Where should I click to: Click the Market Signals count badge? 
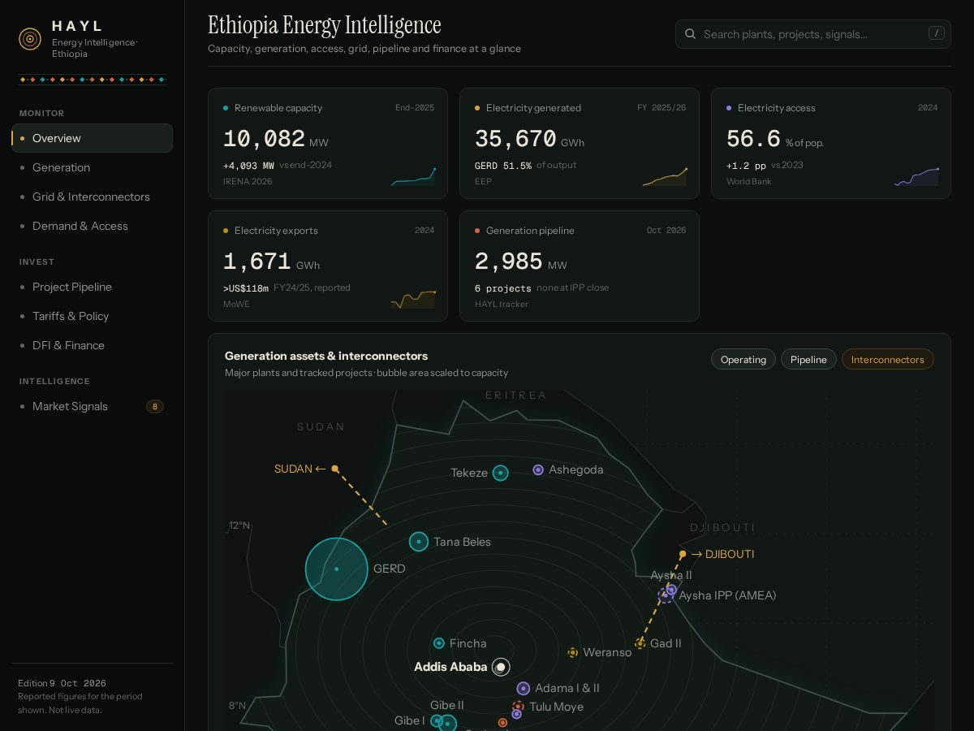155,406
